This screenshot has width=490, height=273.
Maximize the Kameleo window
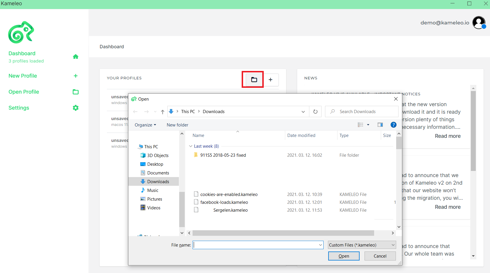coord(469,3)
